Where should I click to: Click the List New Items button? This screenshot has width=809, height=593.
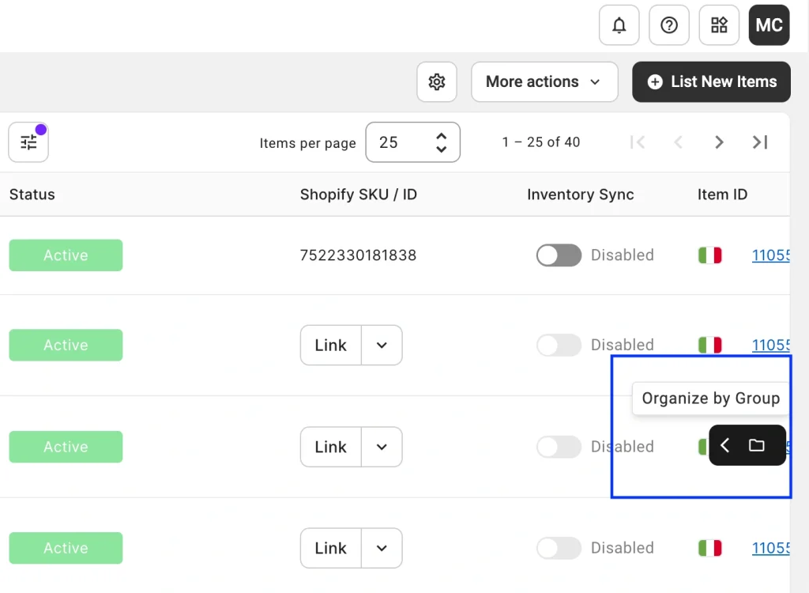click(x=711, y=82)
